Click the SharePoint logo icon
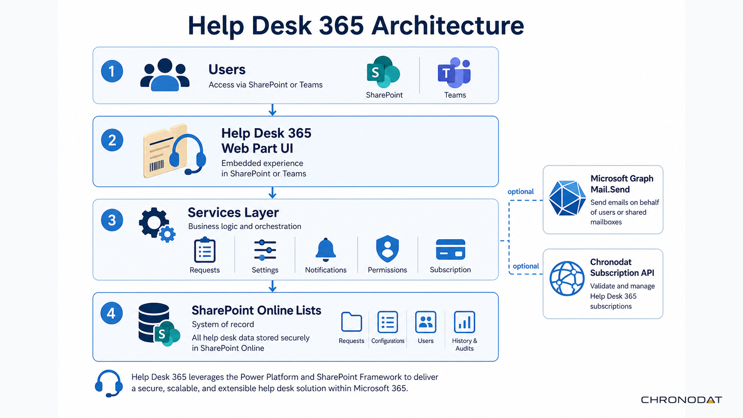 pyautogui.click(x=384, y=72)
